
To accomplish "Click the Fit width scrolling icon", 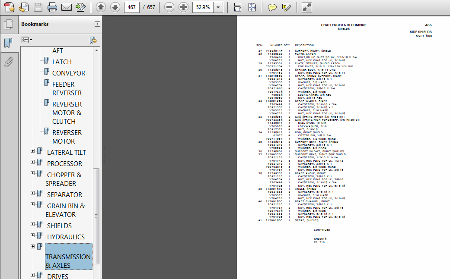I will click(238, 7).
